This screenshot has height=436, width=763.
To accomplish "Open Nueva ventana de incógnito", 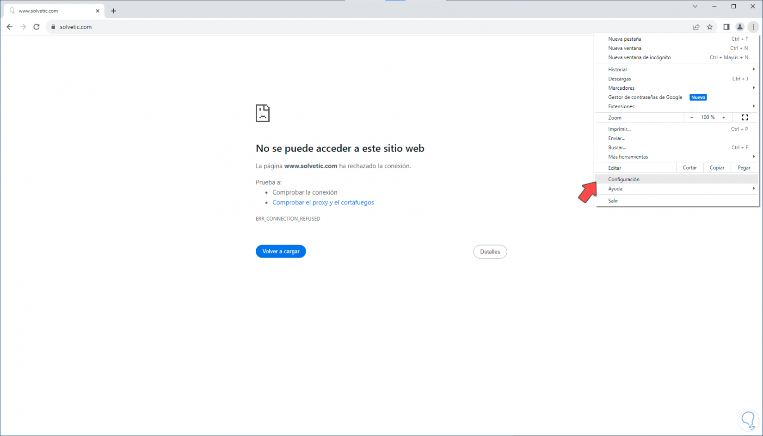I will tap(677, 57).
